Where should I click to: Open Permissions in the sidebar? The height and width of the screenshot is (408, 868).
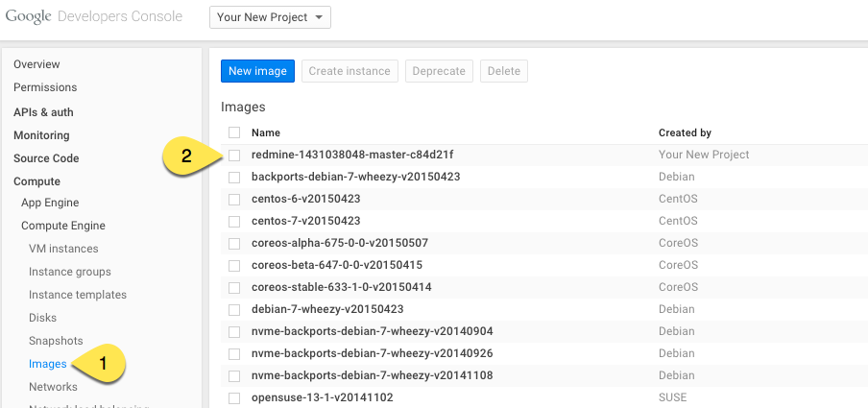[45, 87]
